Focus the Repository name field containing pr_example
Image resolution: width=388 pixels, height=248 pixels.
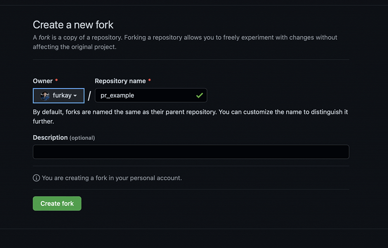coord(145,95)
